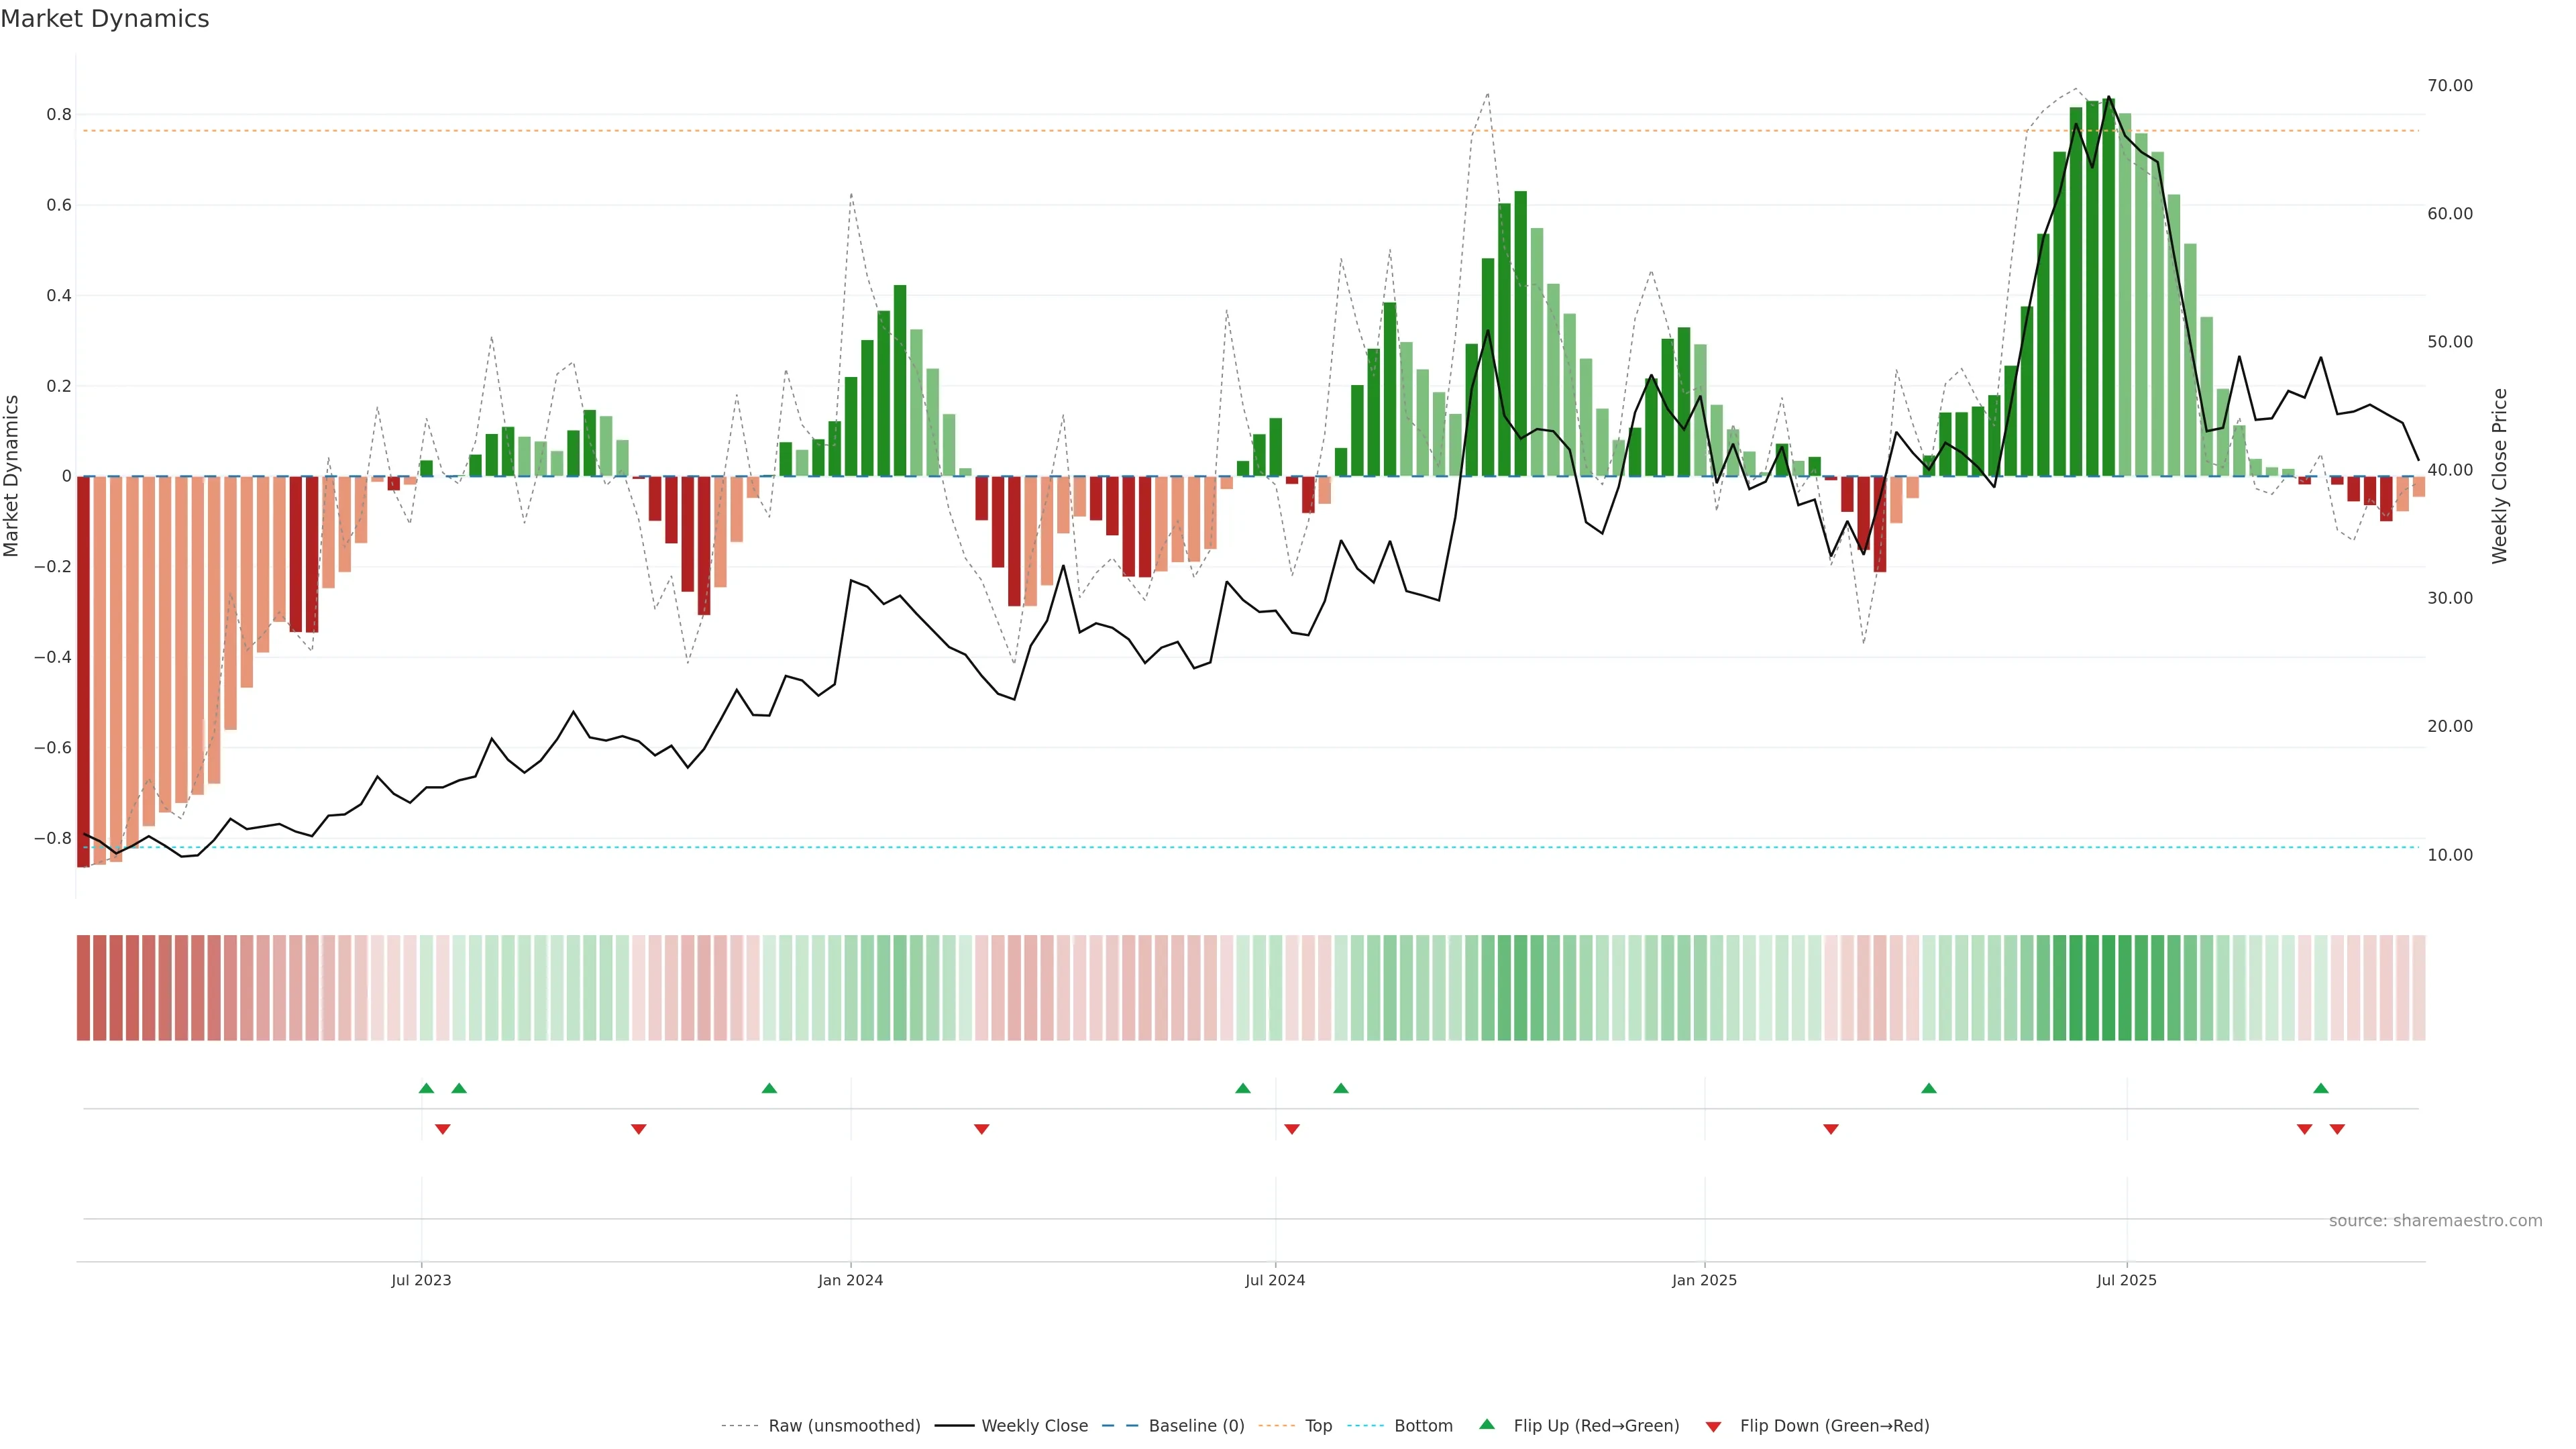Screen dimensions: 2576x1449
Task: Click the red flip-down marker just after Jul 2024
Action: coord(1291,1129)
